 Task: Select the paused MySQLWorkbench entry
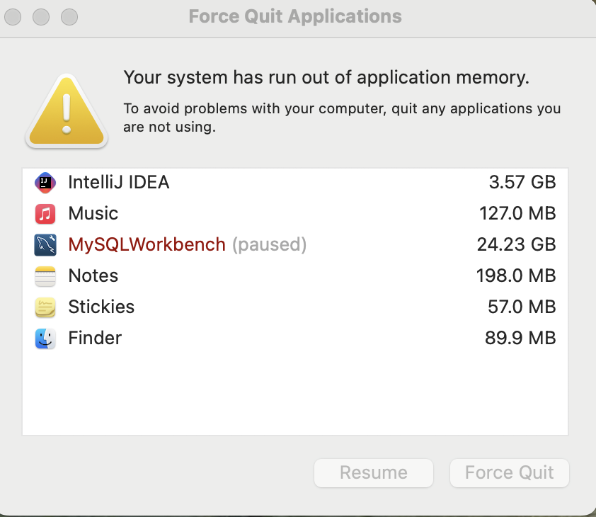click(x=147, y=245)
